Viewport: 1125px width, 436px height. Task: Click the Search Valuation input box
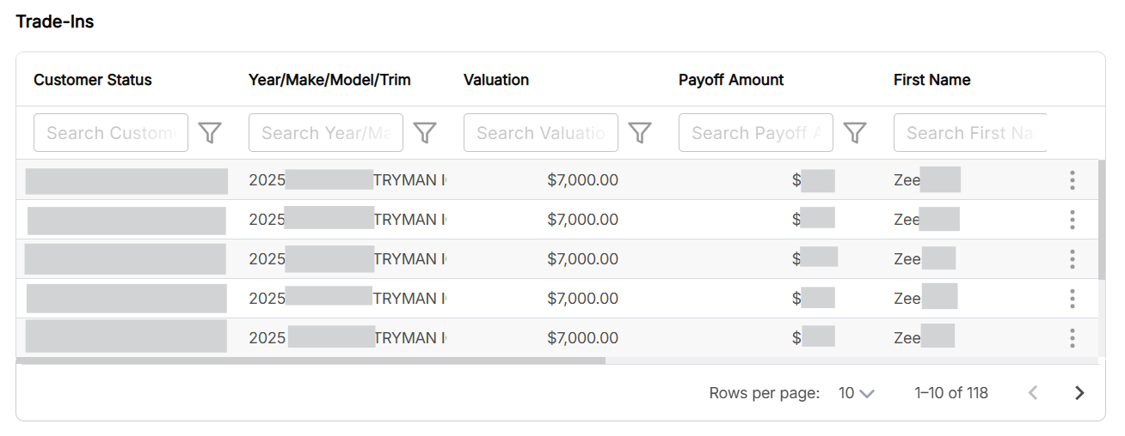(540, 133)
